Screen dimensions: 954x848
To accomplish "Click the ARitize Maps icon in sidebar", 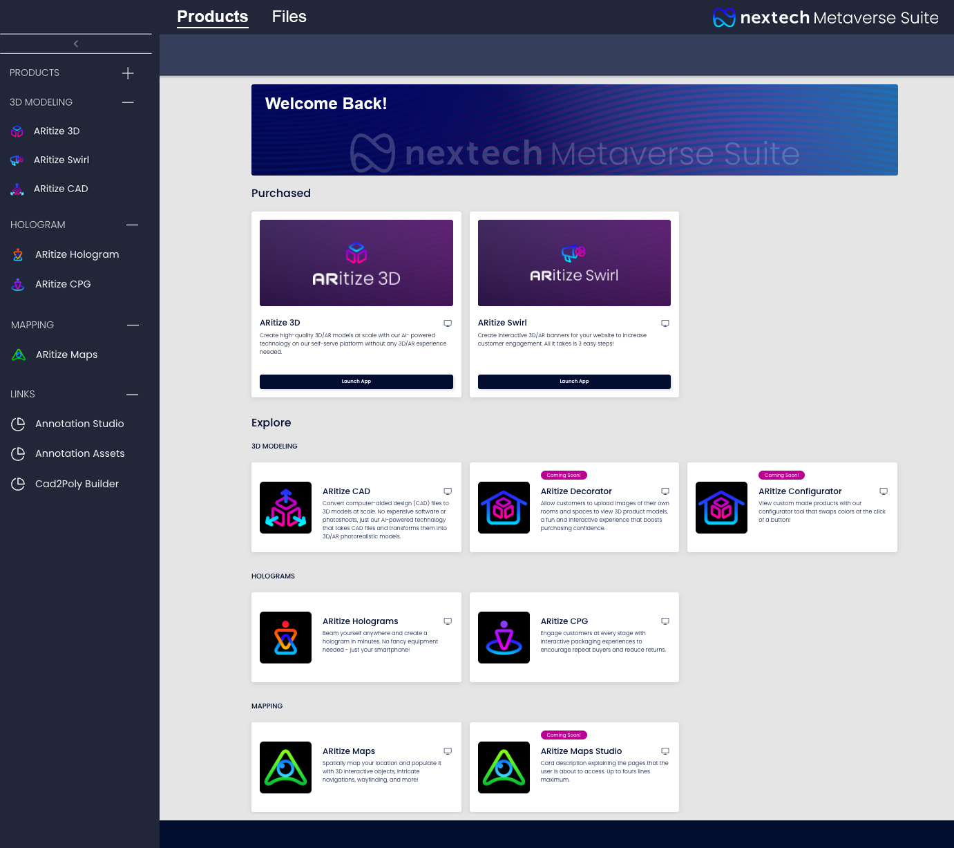I will coord(19,355).
